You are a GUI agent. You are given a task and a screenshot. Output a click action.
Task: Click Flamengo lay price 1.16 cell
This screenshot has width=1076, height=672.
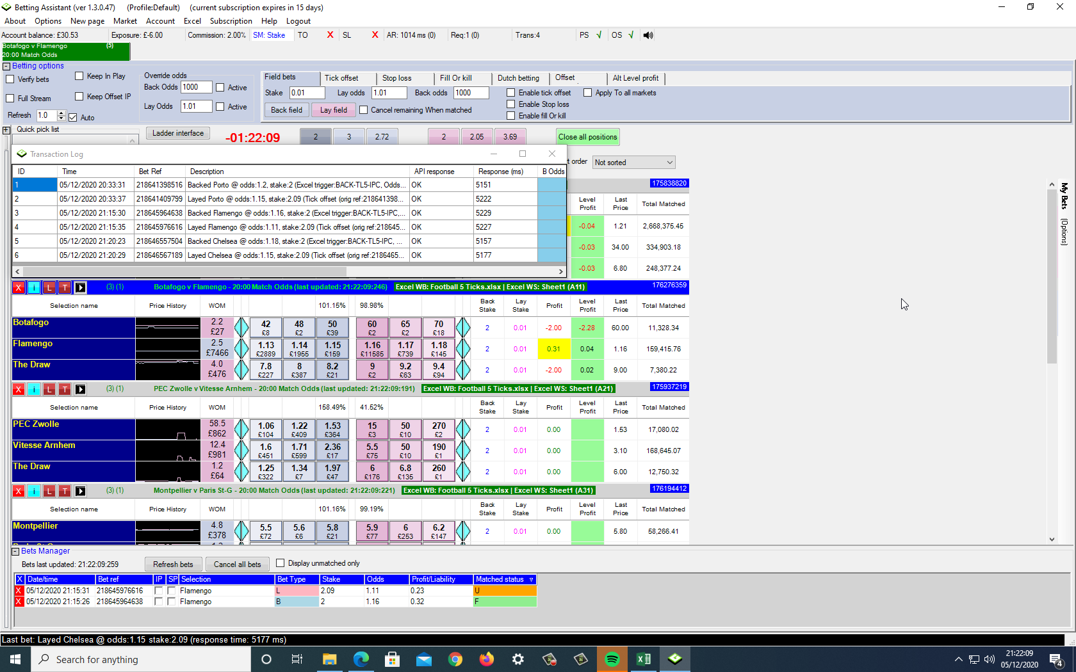372,349
